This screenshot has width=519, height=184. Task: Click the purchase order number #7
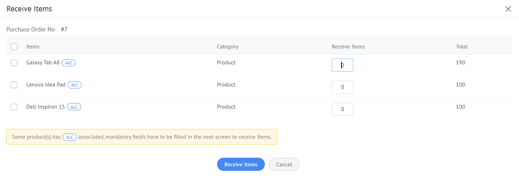pos(64,30)
